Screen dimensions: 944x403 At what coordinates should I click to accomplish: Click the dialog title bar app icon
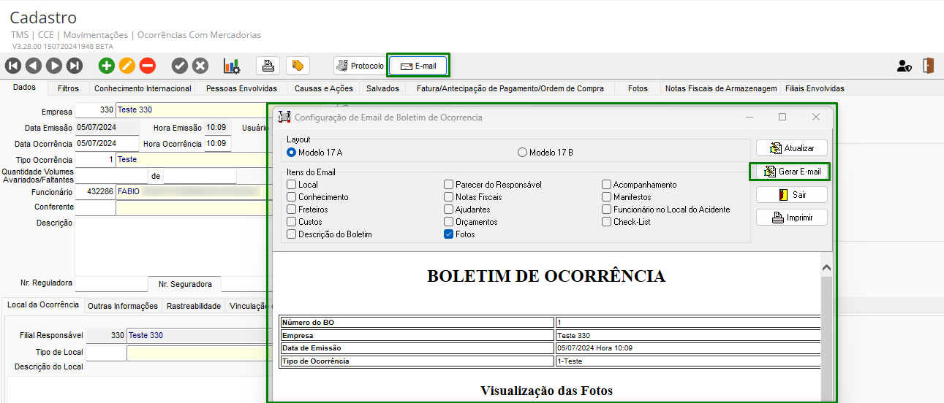(284, 117)
